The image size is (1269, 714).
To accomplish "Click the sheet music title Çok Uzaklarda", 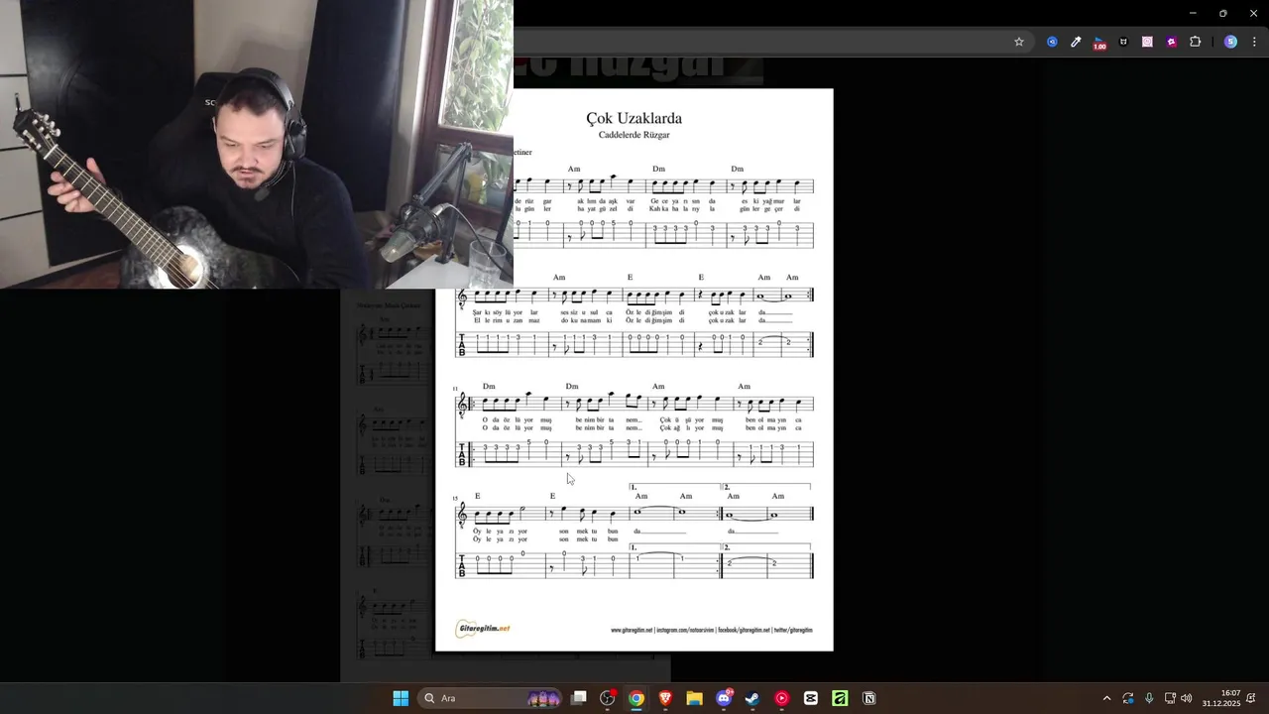I will [x=634, y=118].
